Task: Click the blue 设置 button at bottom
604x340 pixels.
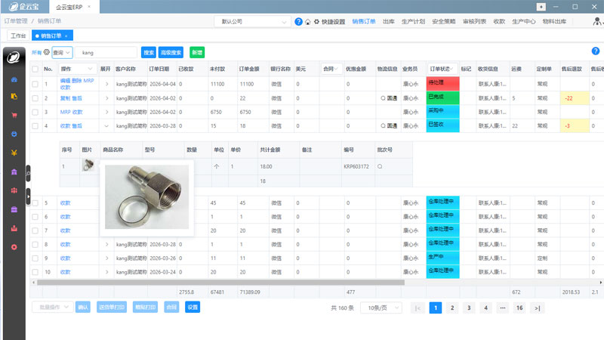Action: (193, 308)
